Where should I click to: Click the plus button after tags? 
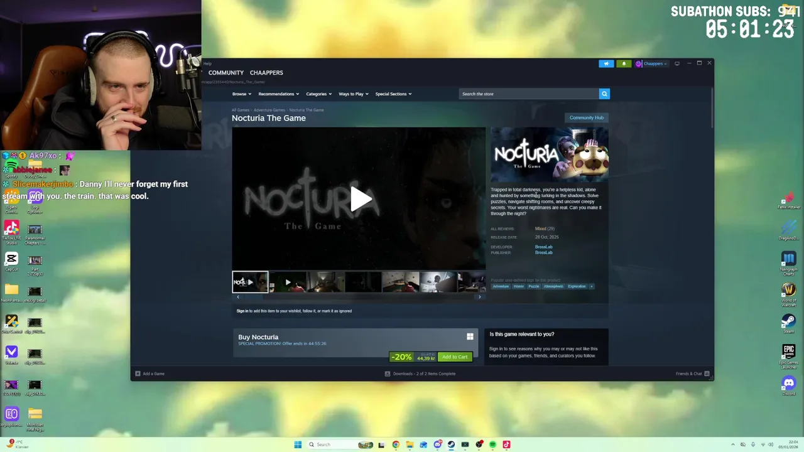[x=591, y=286]
